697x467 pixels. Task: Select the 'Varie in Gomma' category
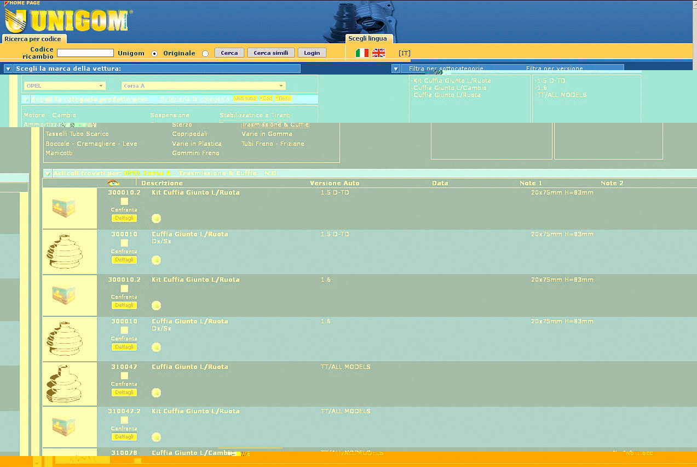[267, 134]
